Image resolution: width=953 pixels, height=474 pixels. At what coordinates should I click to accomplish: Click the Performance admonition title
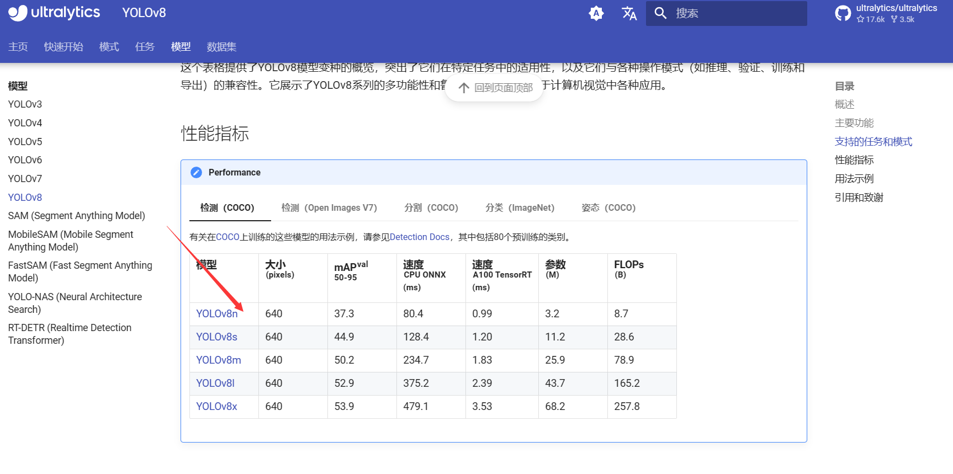[x=235, y=173]
